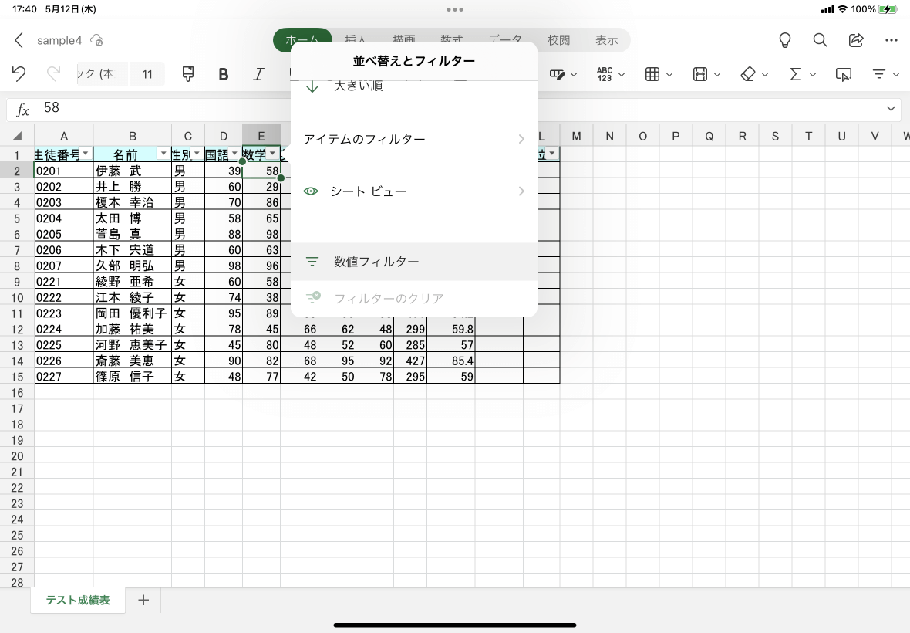Screen dimensions: 910x633
Task: Undo the last action
Action: pyautogui.click(x=19, y=74)
